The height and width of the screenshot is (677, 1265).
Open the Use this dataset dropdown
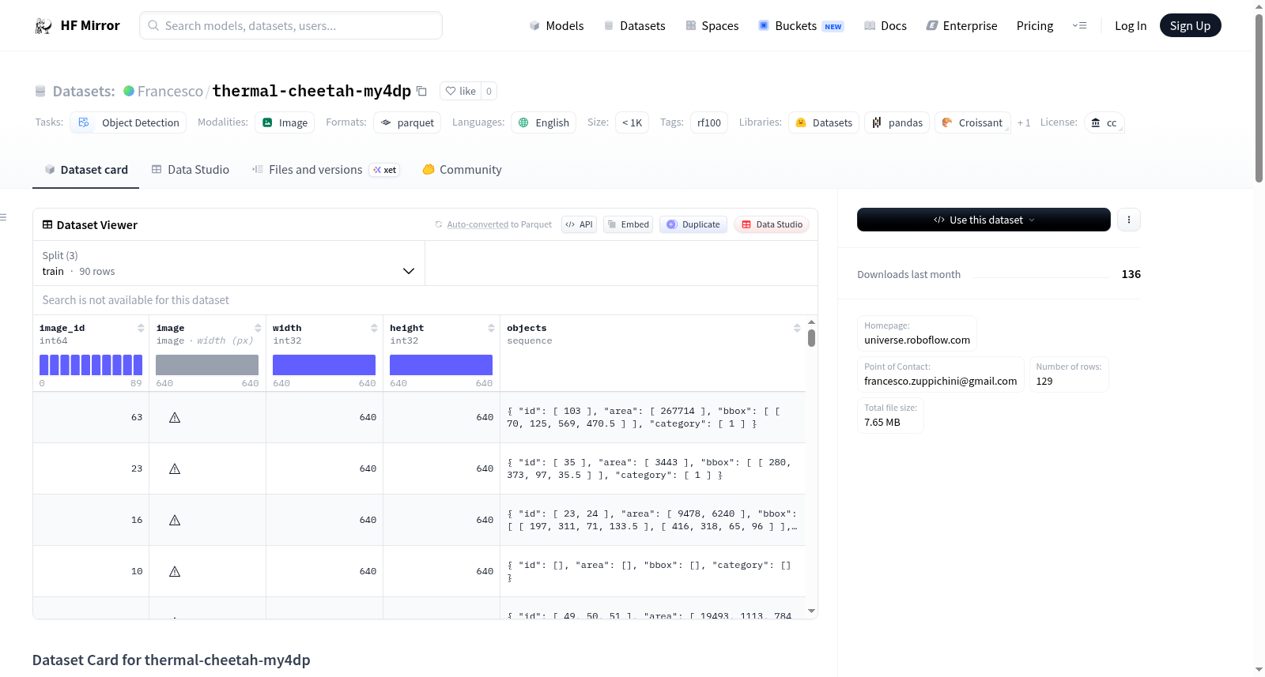tap(984, 220)
